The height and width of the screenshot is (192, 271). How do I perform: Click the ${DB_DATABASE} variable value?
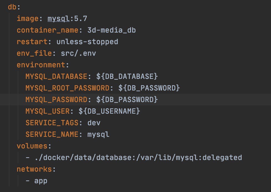pyautogui.click(x=127, y=76)
